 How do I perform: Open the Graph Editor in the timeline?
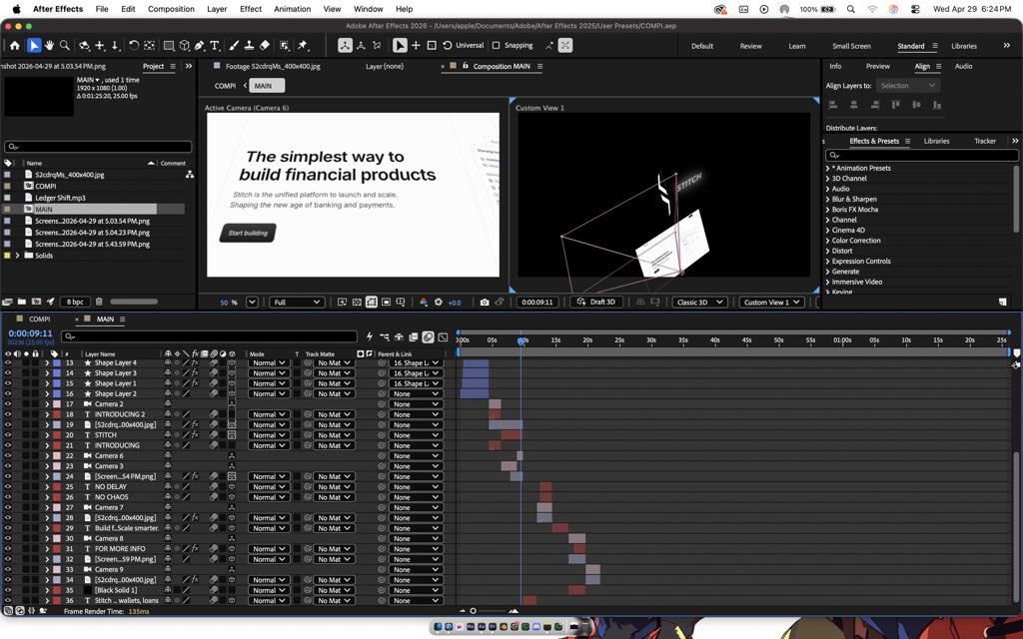coord(444,336)
